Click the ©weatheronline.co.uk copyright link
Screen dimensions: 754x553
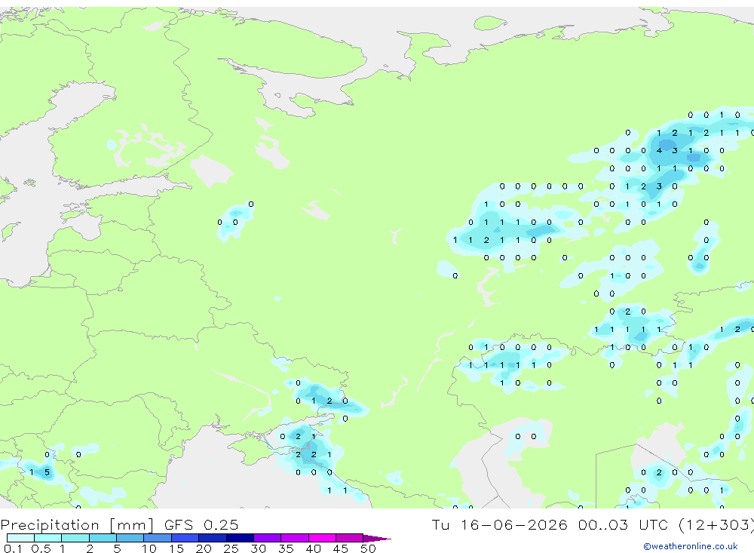pos(690,546)
